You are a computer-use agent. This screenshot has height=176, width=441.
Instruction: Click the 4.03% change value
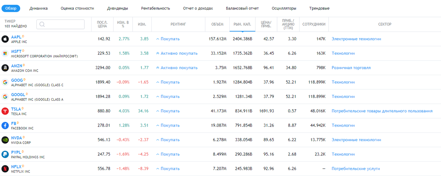(124, 111)
